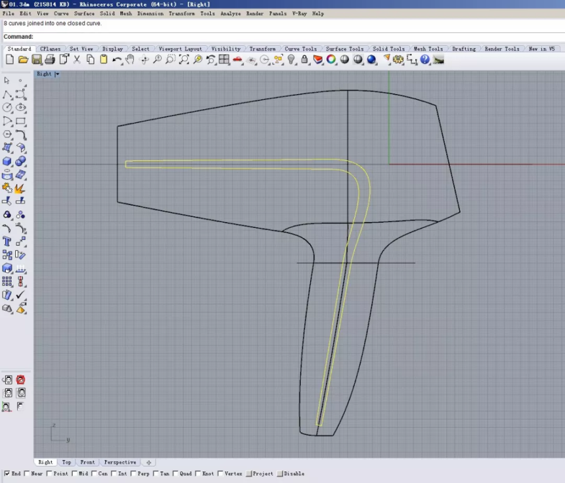Open the Surface Tools toolbar tab

[x=345, y=49]
